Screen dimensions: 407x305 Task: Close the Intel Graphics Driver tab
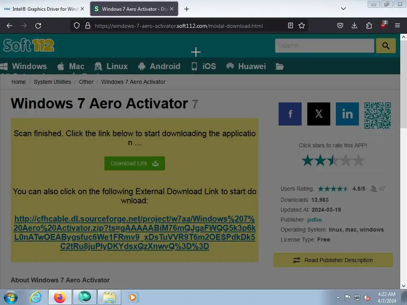(82, 9)
